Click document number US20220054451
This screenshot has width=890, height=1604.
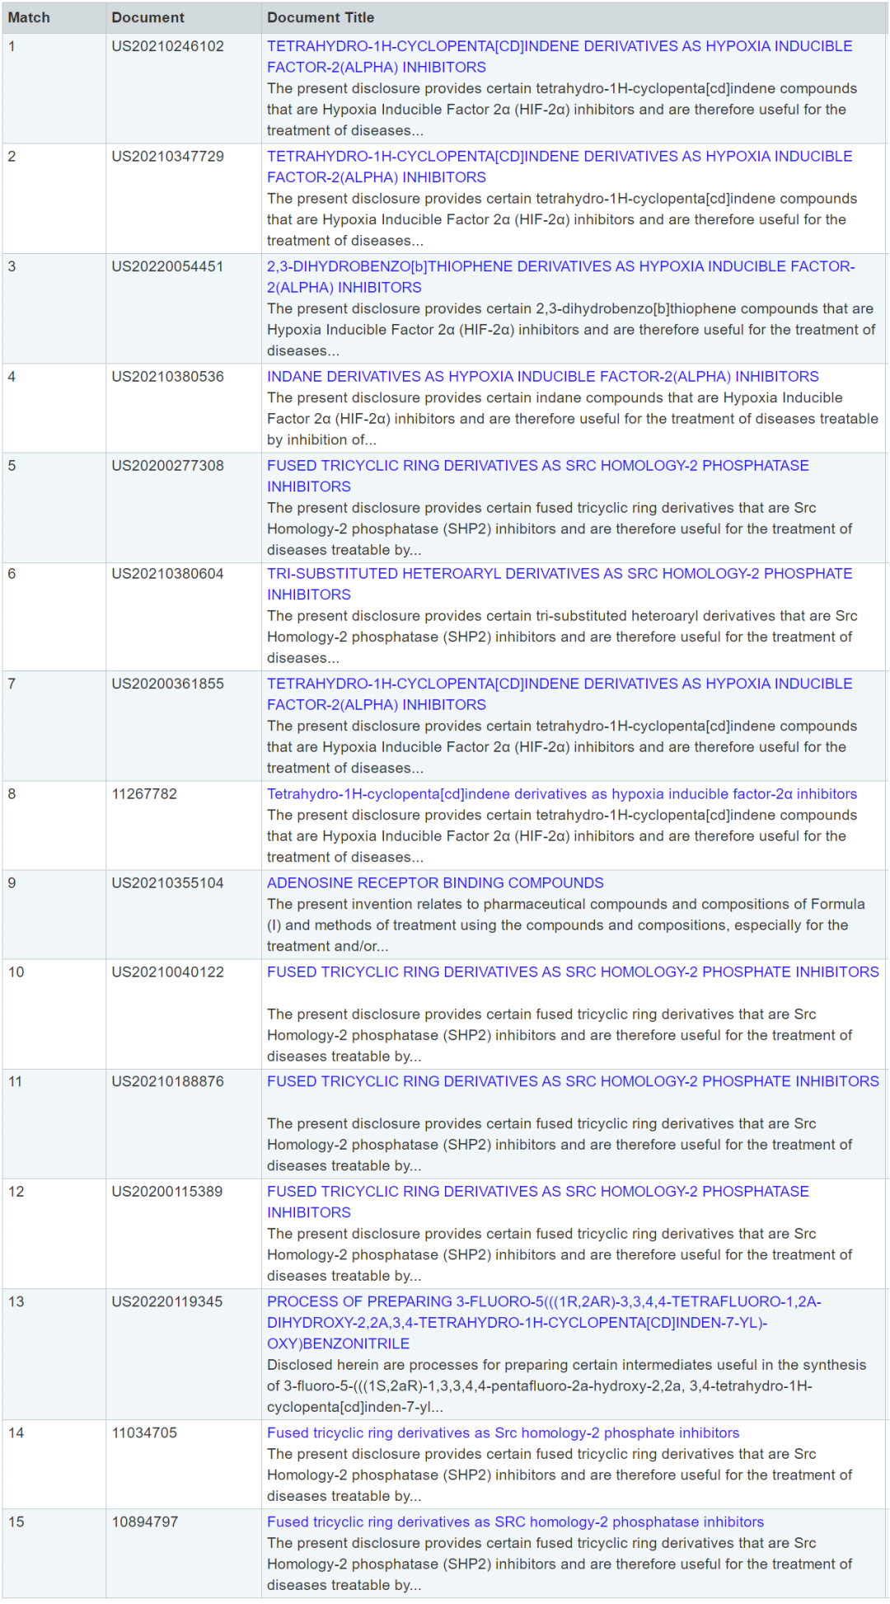coord(168,266)
